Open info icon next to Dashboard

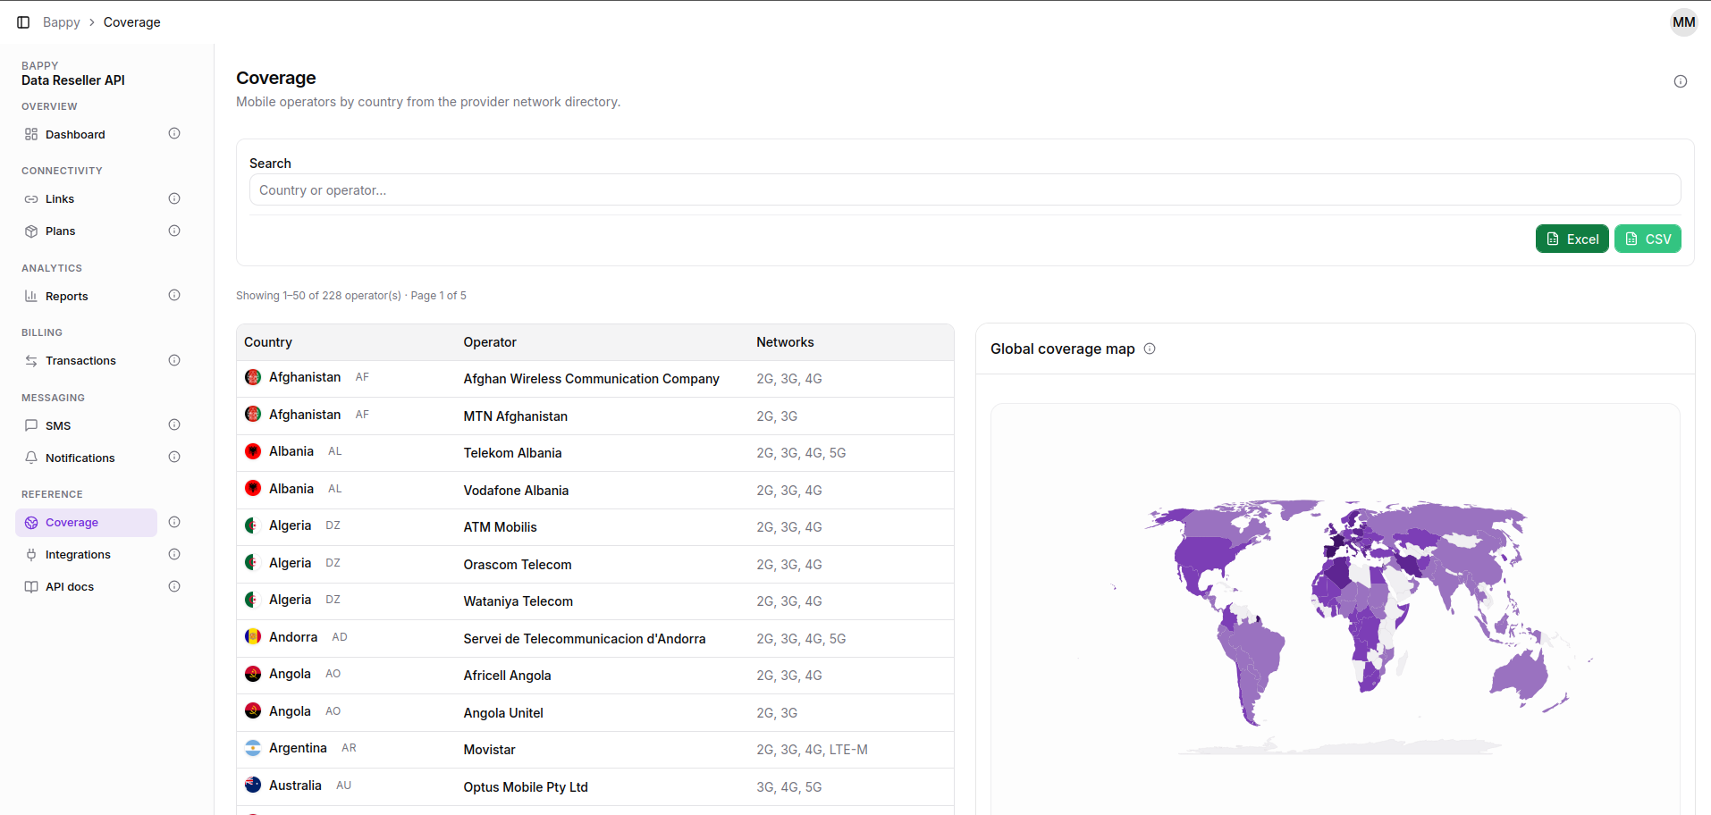click(x=174, y=134)
